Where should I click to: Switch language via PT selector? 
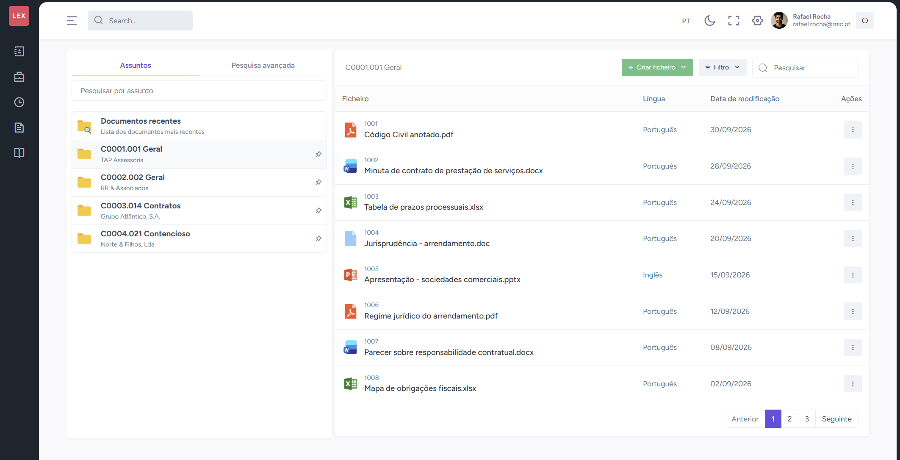[686, 21]
